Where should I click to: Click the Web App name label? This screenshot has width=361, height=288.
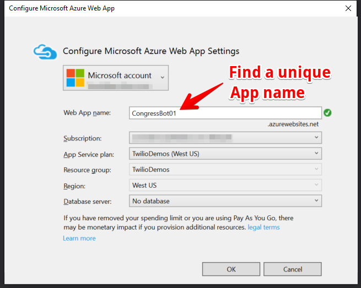(87, 113)
